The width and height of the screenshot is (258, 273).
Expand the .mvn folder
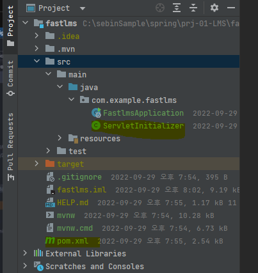click(36, 49)
